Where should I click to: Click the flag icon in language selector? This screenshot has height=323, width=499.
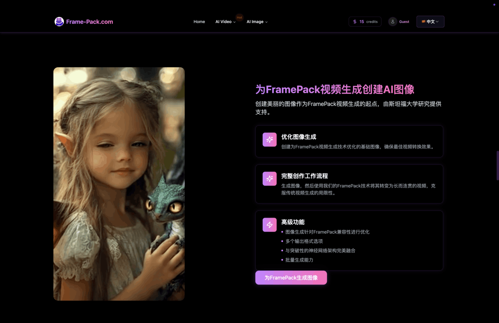424,22
